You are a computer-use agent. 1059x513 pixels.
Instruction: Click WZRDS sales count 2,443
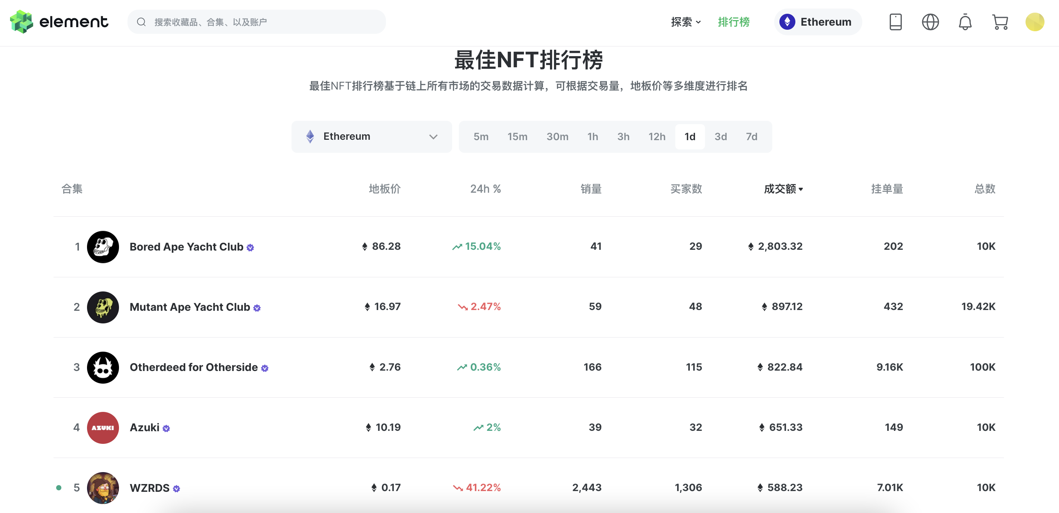tap(587, 488)
